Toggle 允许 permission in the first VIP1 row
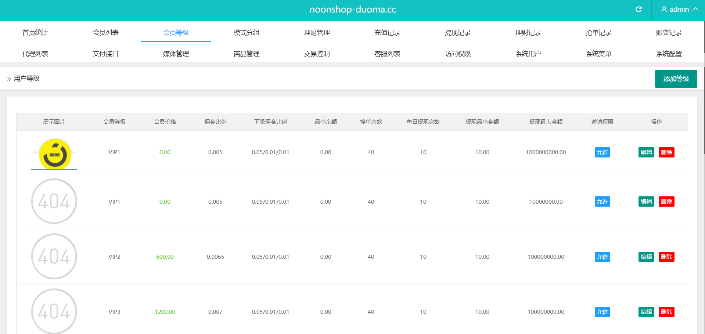The height and width of the screenshot is (334, 705). tap(602, 152)
